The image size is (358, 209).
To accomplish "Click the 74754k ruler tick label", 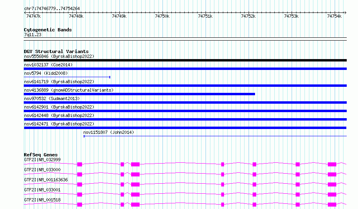I will coord(334,16).
